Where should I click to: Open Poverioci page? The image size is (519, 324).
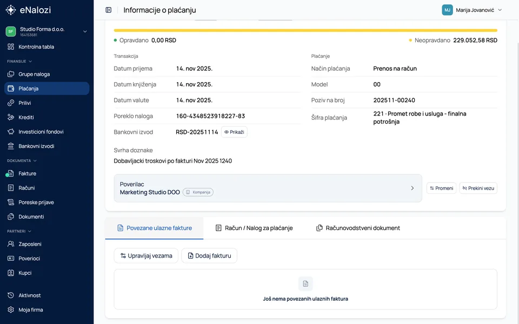pos(46,259)
